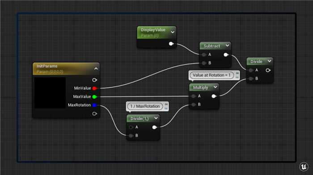
Task: Click the Unreal Engine logo icon
Action: [304, 166]
